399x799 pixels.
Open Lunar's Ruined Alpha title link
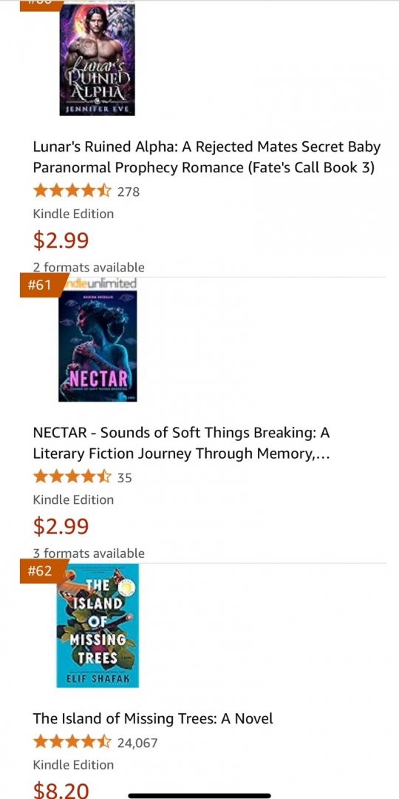[207, 157]
